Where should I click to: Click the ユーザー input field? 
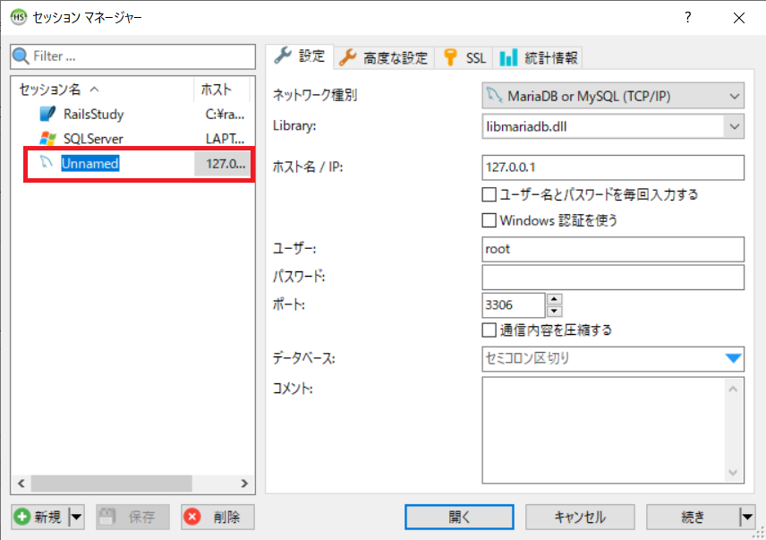click(613, 249)
